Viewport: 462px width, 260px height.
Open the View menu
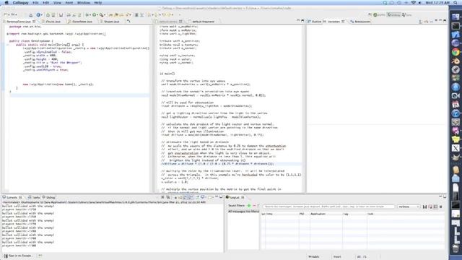coord(57,3)
